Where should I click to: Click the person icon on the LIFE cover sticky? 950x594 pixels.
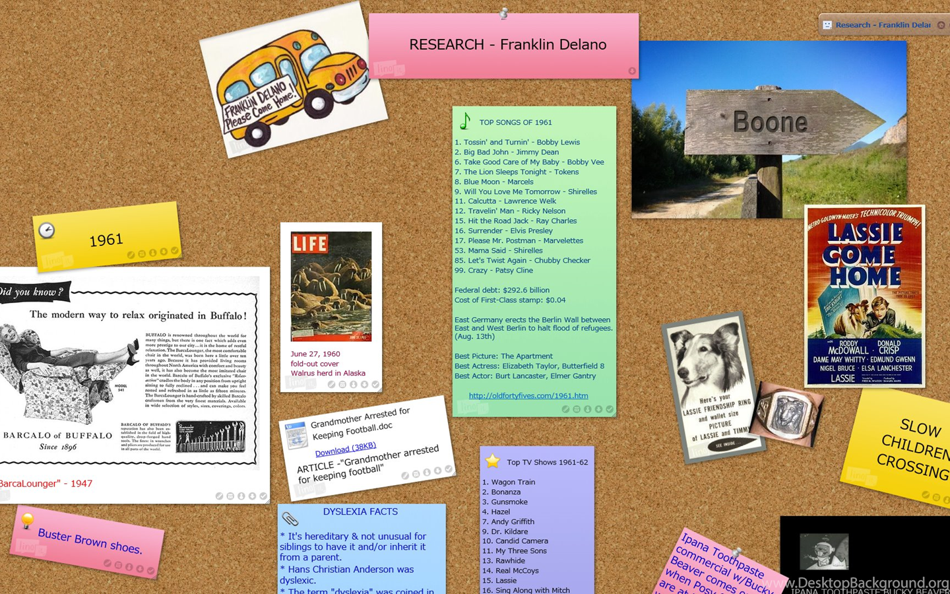[x=354, y=384]
